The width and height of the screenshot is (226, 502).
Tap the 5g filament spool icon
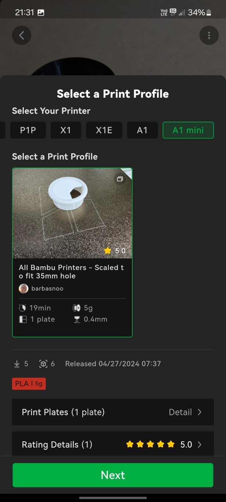(76, 308)
